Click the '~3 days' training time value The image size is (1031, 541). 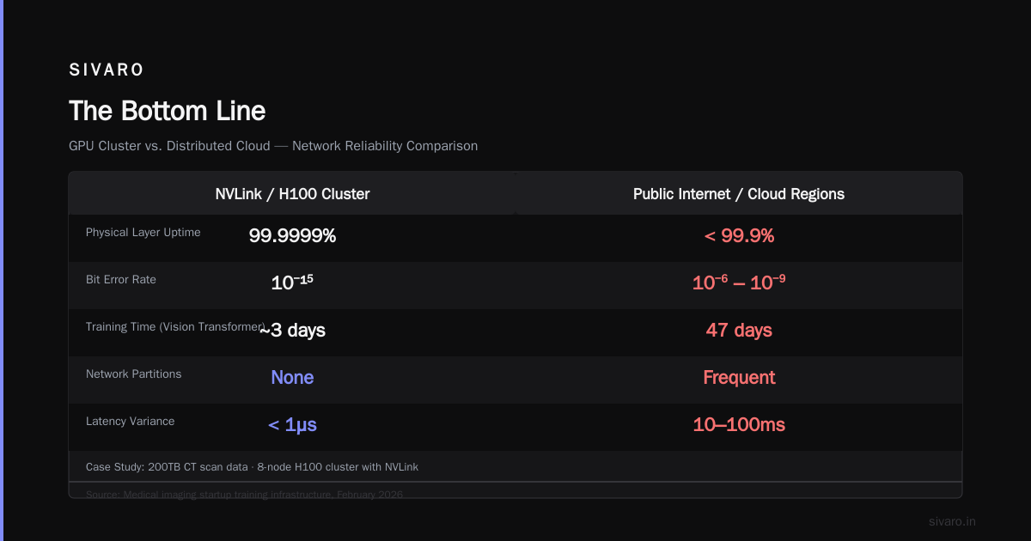coord(292,330)
